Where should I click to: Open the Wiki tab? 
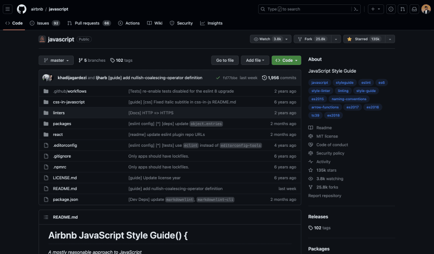(x=155, y=23)
